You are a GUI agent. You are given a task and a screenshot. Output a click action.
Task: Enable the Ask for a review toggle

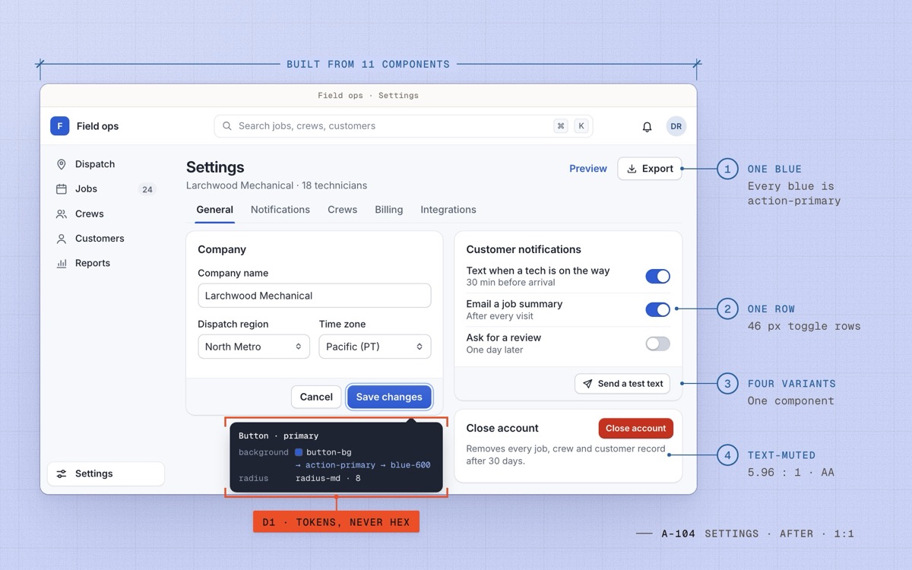coord(658,344)
